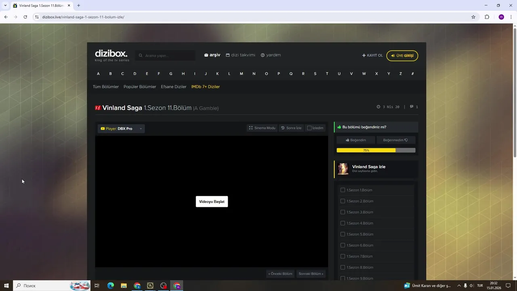Click the search magnifier icon
Screen dimensions: 517x291
(141, 55)
